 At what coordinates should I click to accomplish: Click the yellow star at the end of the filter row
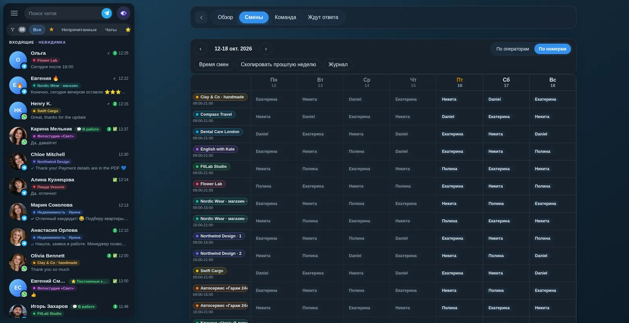coord(128,30)
